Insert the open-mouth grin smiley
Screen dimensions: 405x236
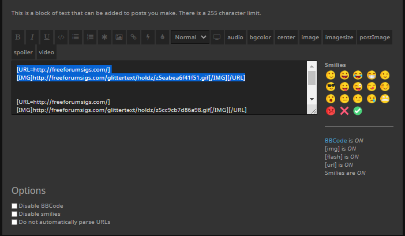point(344,75)
